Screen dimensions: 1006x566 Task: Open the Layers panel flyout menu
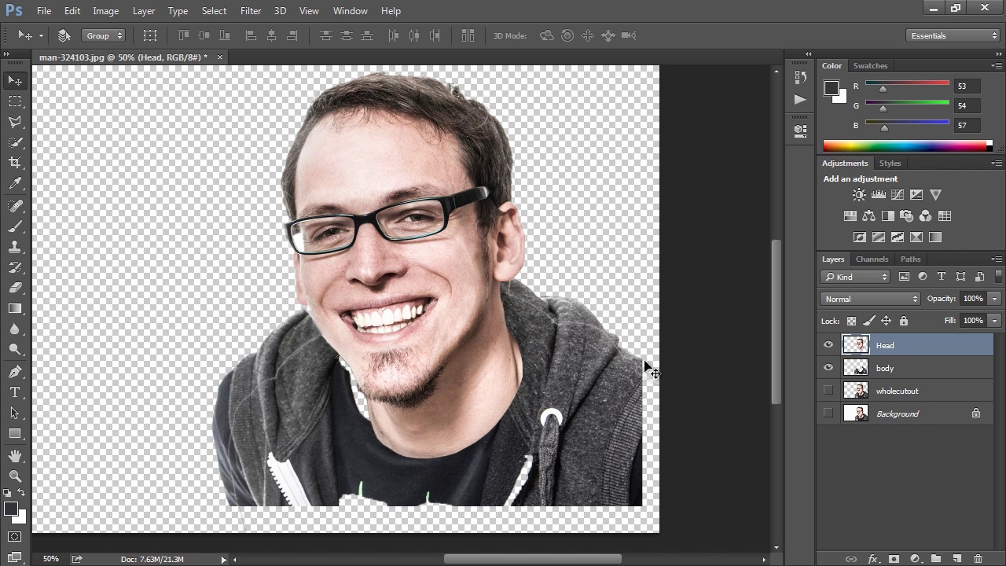pos(997,259)
